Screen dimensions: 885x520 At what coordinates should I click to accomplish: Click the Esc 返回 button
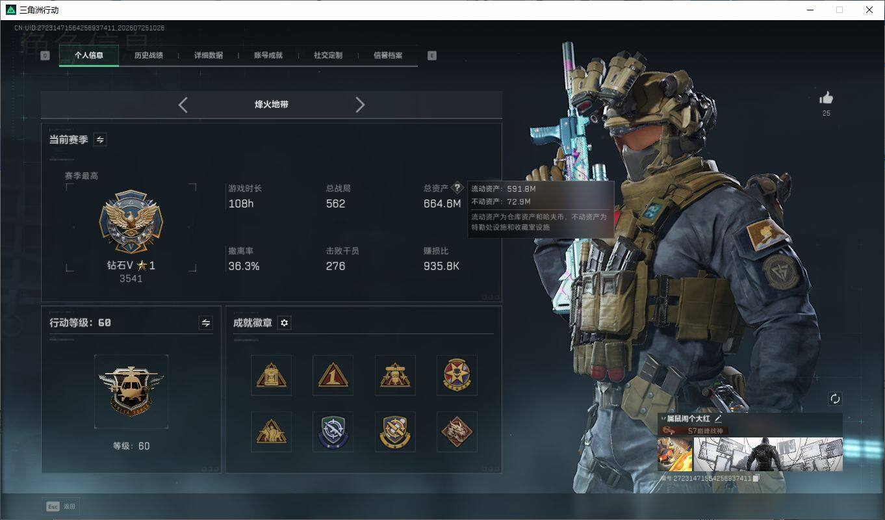pyautogui.click(x=61, y=506)
